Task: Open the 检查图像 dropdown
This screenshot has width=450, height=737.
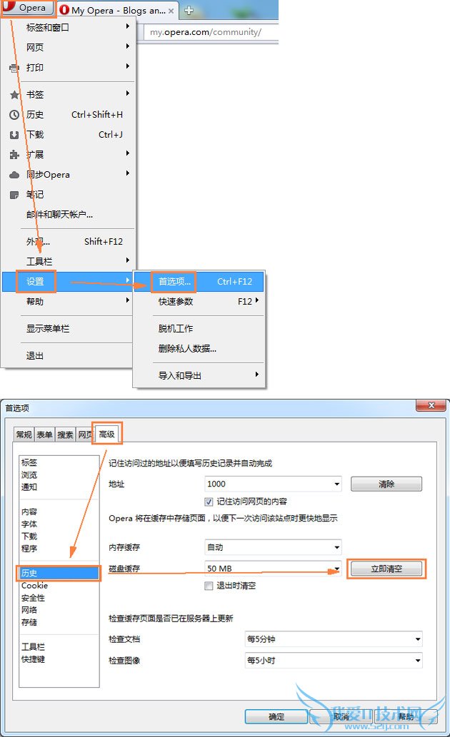Action: pyautogui.click(x=334, y=661)
